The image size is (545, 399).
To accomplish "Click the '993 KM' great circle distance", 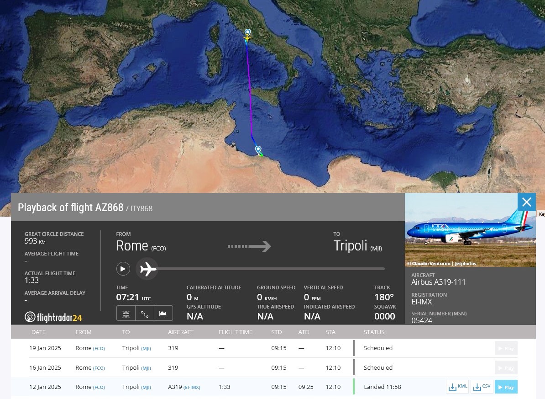I will [35, 241].
